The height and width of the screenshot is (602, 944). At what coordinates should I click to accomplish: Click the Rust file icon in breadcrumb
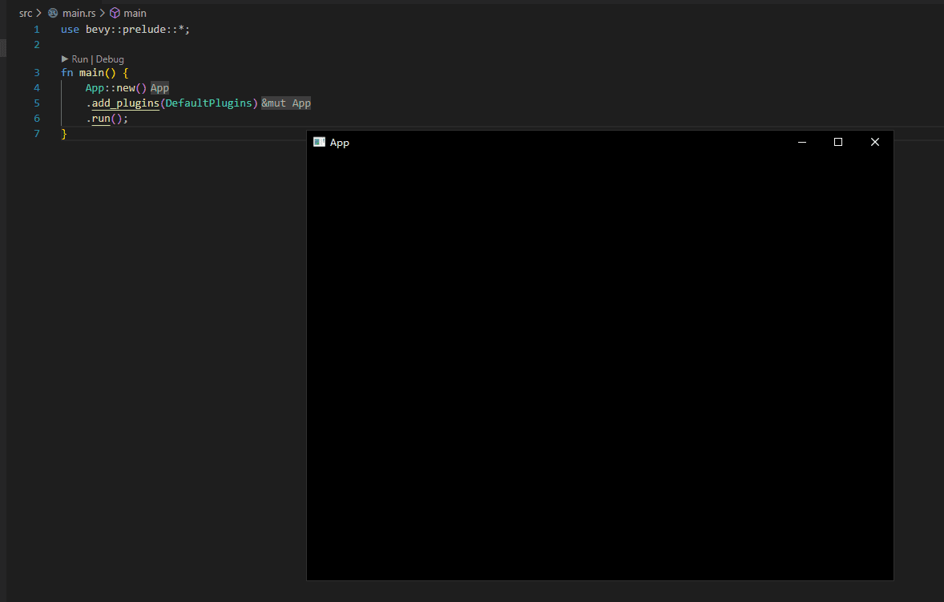pos(53,14)
